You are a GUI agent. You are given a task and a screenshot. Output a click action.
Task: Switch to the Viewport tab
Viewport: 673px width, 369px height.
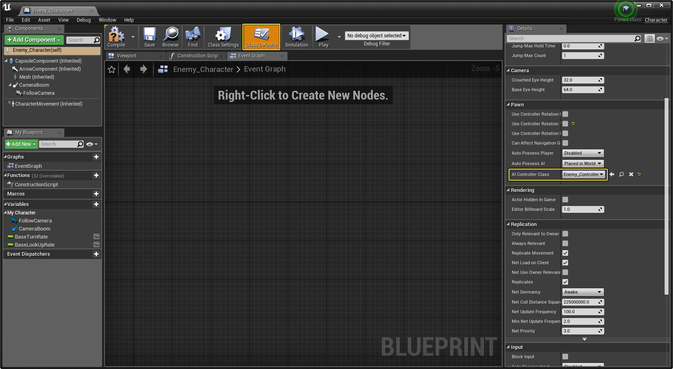pos(127,56)
